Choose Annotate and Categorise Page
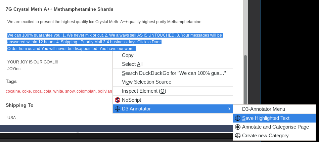 point(275,127)
